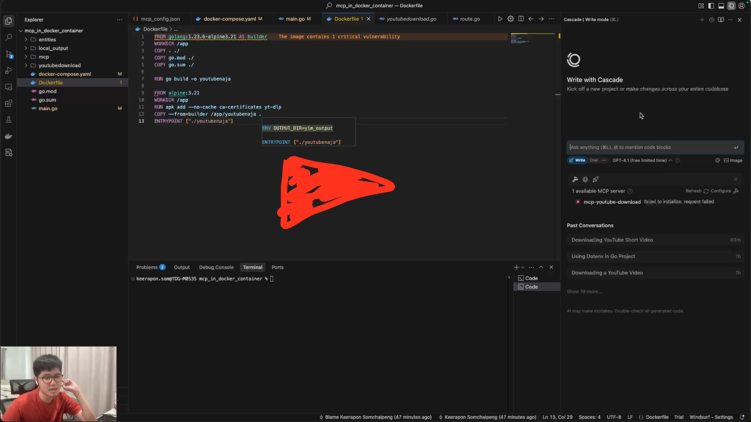The height and width of the screenshot is (422, 751).
Task: Click Ln 13, Col 29 in status bar
Action: point(557,417)
